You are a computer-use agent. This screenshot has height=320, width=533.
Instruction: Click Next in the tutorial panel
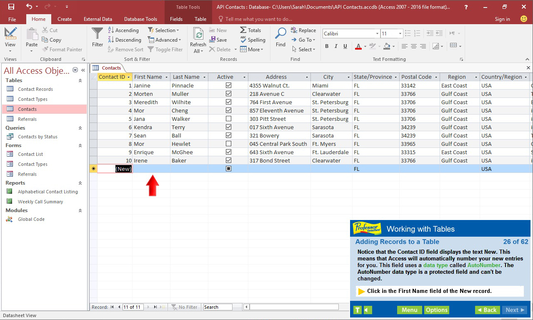[513, 310]
